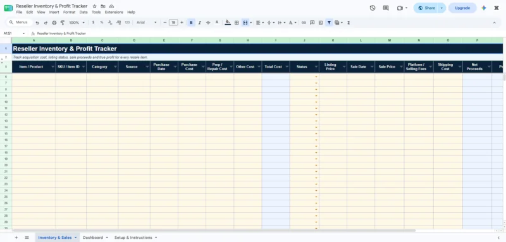Open the all sheets list icon
This screenshot has height=242, width=506.
click(27, 238)
